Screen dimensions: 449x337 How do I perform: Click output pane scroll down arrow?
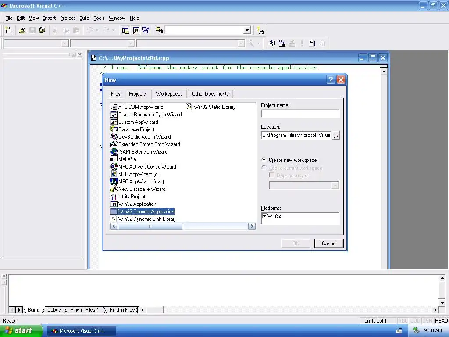(442, 303)
